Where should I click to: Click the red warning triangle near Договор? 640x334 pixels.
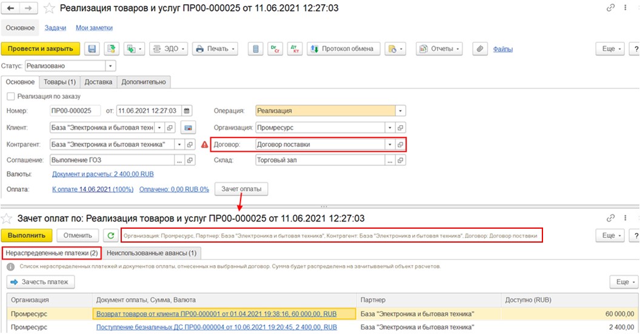click(x=204, y=145)
